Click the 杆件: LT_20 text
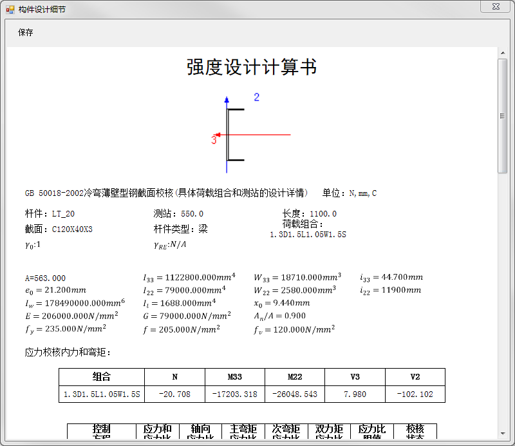 pos(50,214)
